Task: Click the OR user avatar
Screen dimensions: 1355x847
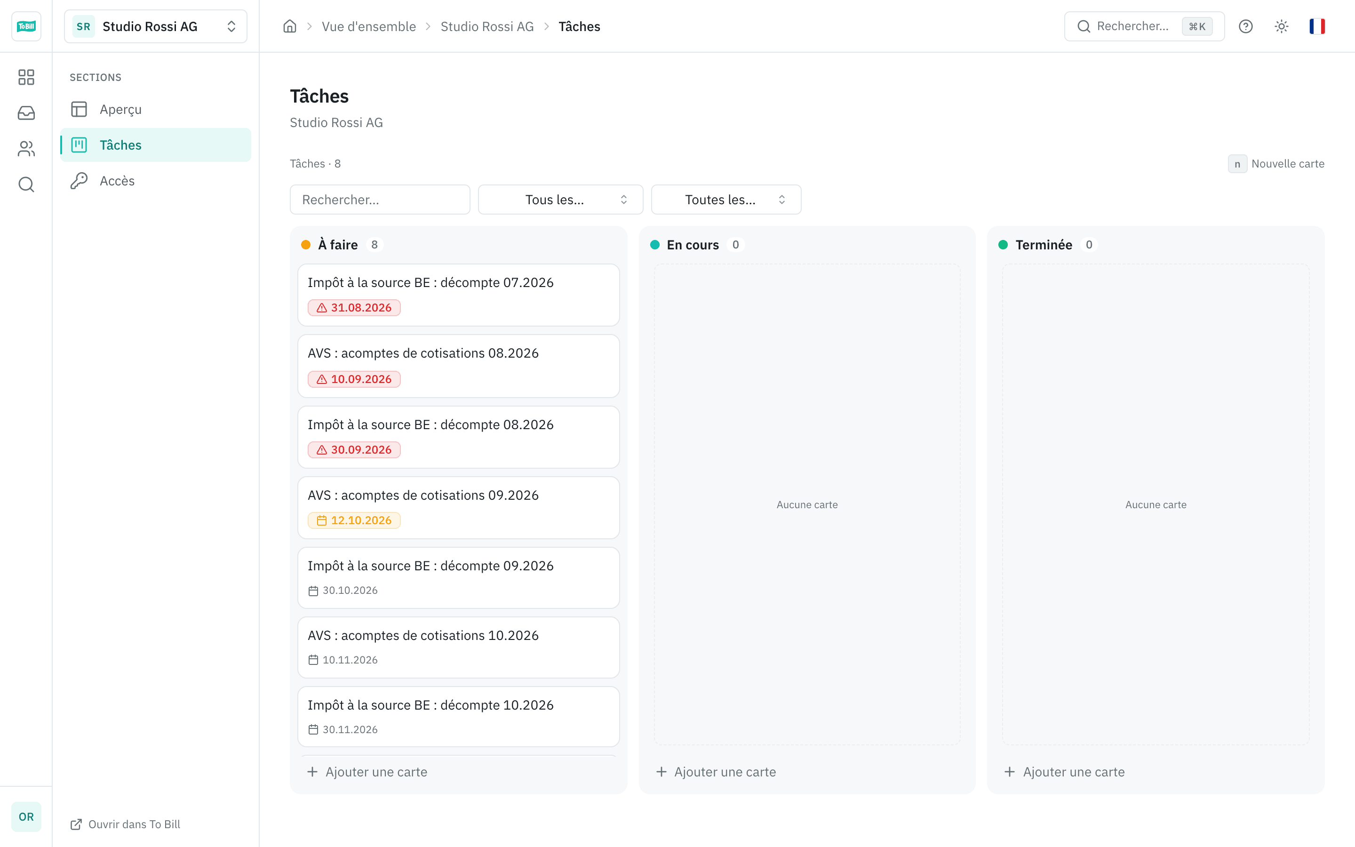Action: click(x=26, y=816)
